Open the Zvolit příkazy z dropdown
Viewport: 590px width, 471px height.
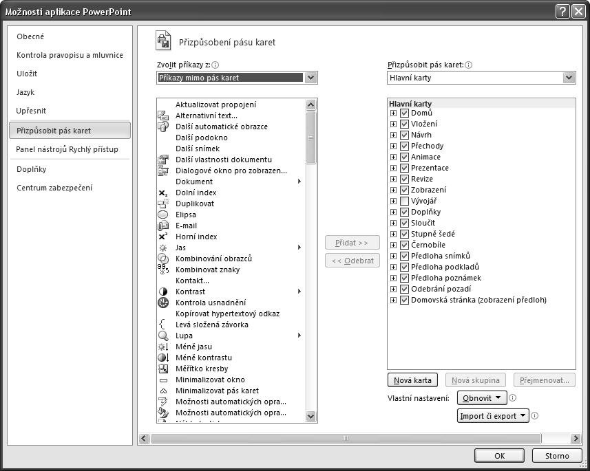pyautogui.click(x=310, y=78)
